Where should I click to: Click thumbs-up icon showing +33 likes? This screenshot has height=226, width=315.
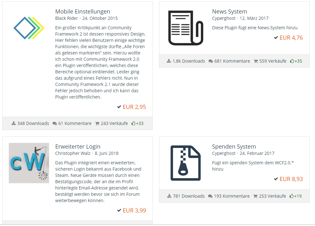pyautogui.click(x=134, y=123)
